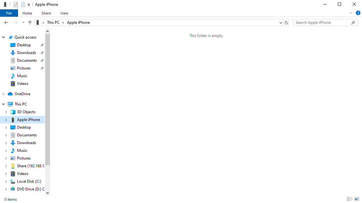Screen dimensions: 362x203
Task: Select Quick access in the navigation pane
Action: coord(25,37)
